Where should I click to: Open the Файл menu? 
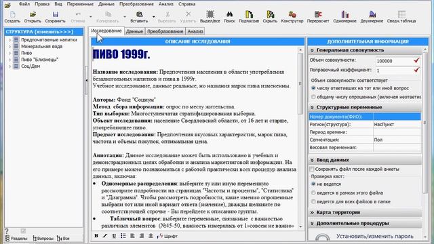click(x=24, y=4)
